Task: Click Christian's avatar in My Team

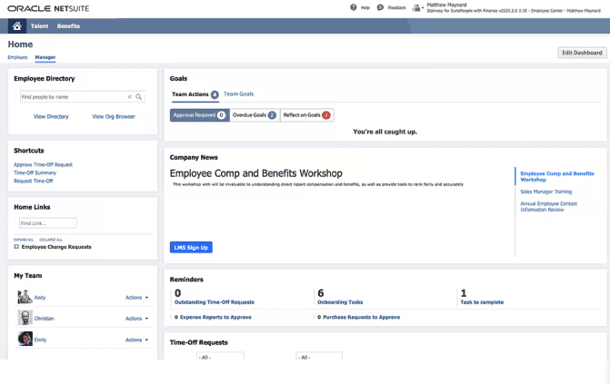Action: coord(25,319)
